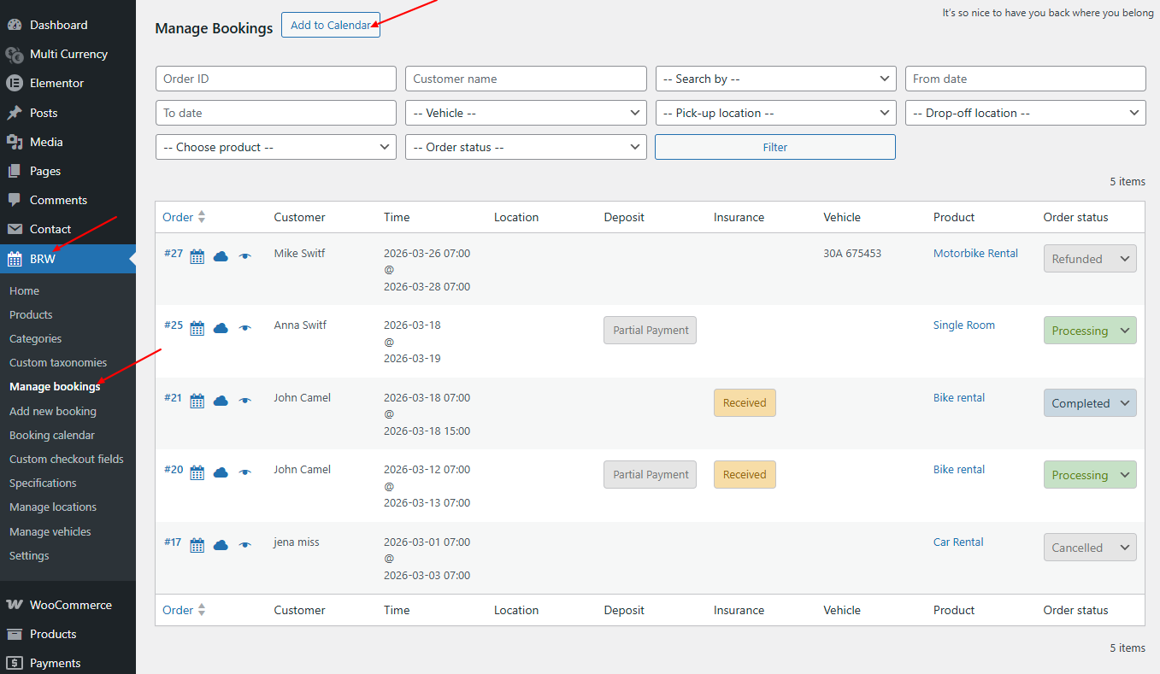Go to Manage vehicles submenu

pyautogui.click(x=50, y=531)
